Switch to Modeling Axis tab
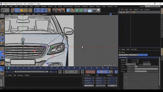The width and height of the screenshot is (163, 92). click(123, 55)
